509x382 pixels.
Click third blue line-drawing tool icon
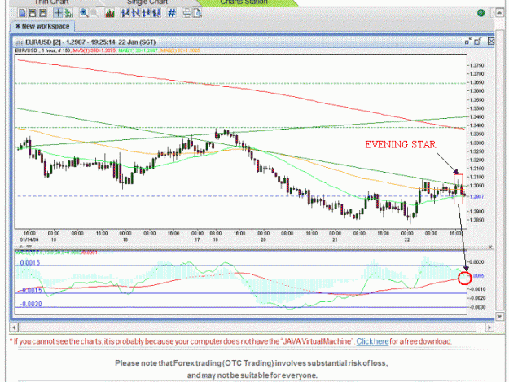(146, 13)
